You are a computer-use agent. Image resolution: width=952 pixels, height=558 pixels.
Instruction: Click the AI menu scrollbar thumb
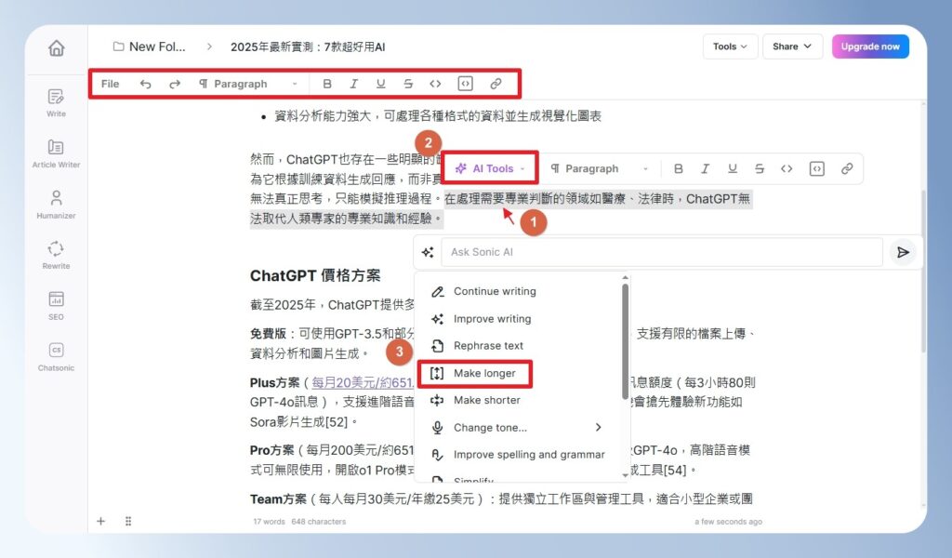[625, 341]
